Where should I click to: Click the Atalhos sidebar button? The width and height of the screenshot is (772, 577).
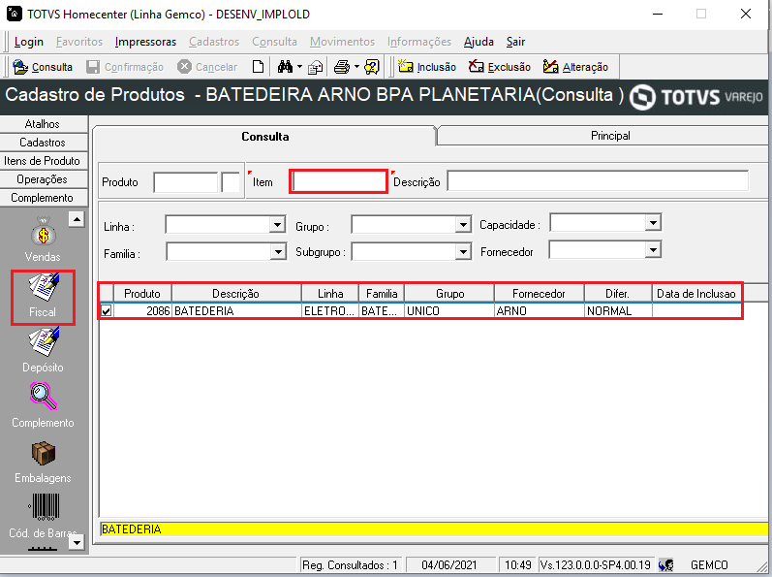[43, 124]
